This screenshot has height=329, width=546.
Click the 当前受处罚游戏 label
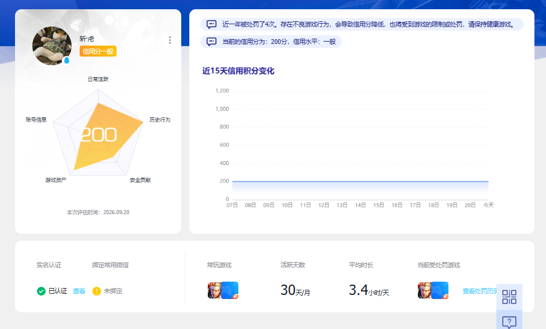(x=439, y=266)
